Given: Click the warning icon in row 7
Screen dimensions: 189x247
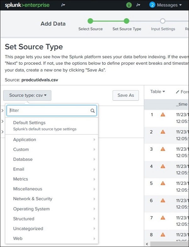Looking at the screenshot, I should (163, 217).
